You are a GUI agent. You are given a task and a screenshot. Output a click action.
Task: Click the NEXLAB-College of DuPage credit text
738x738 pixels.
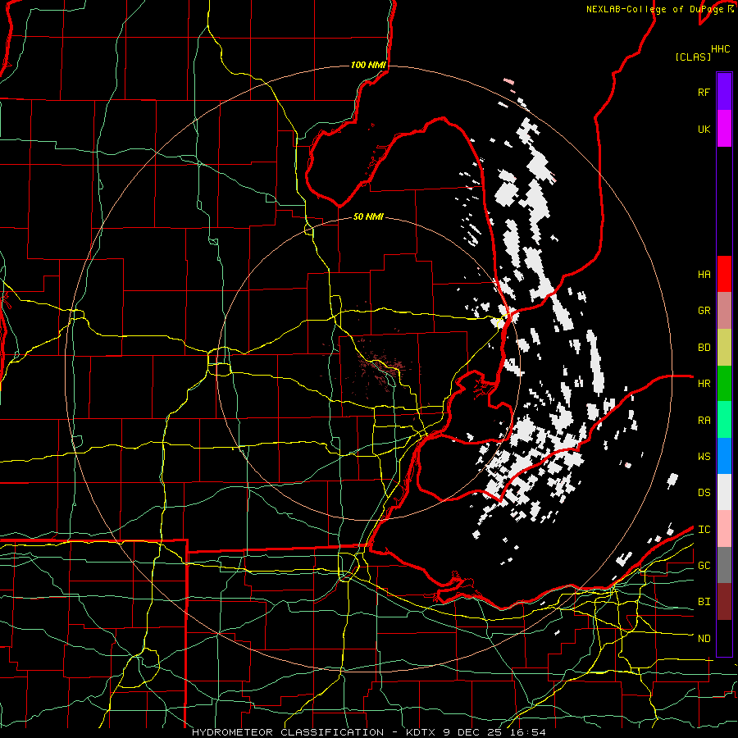coord(654,9)
